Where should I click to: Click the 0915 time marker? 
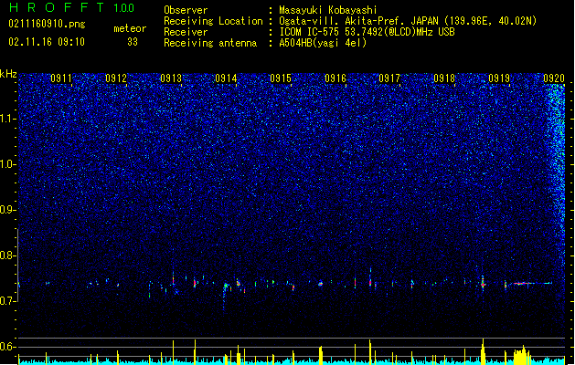click(281, 78)
